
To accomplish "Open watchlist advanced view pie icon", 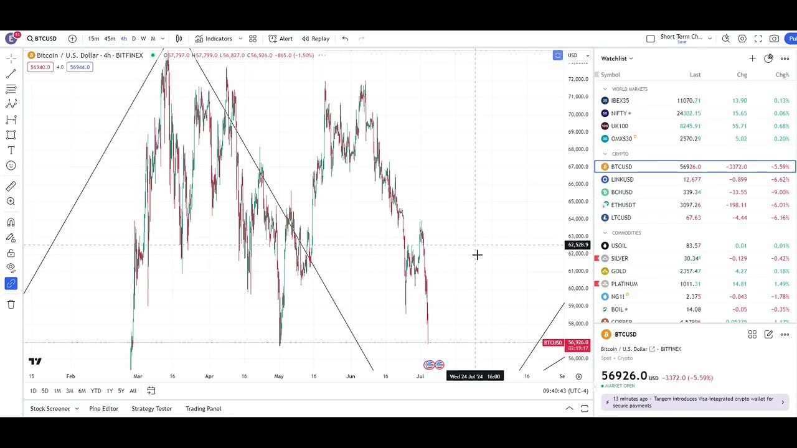I will click(768, 58).
